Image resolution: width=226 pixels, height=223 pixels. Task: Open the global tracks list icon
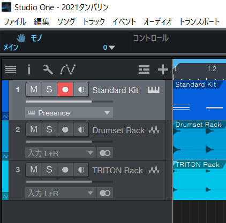[144, 70]
